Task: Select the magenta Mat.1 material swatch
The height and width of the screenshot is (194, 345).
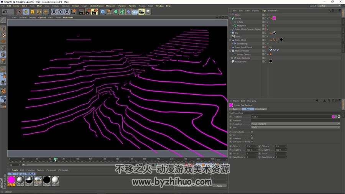Action: coord(11,180)
